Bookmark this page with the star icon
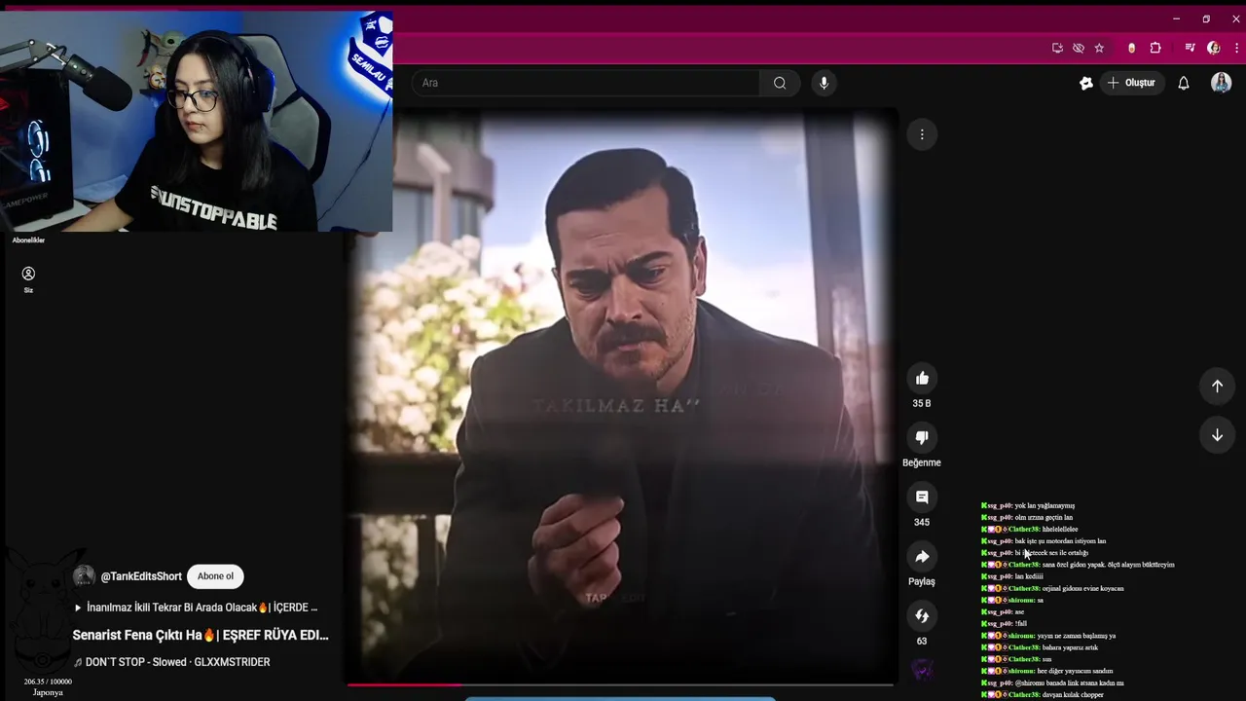This screenshot has width=1246, height=701. point(1099,48)
